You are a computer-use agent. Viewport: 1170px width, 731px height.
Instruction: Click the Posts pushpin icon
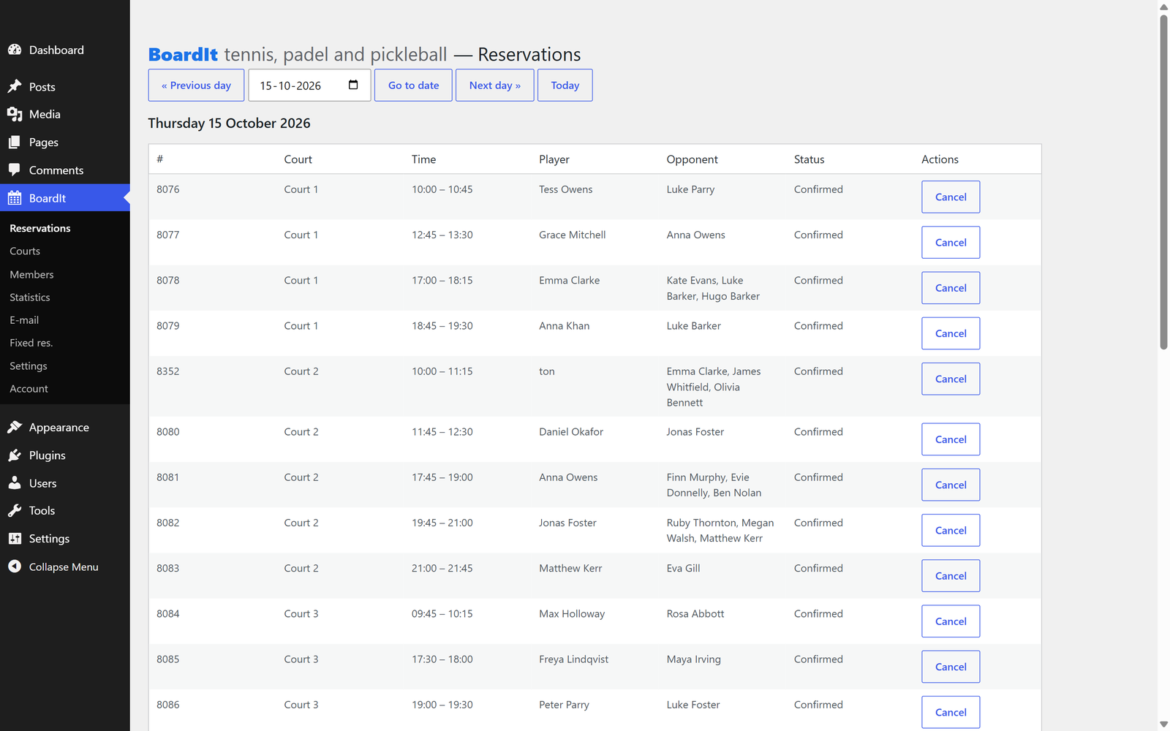pos(15,86)
